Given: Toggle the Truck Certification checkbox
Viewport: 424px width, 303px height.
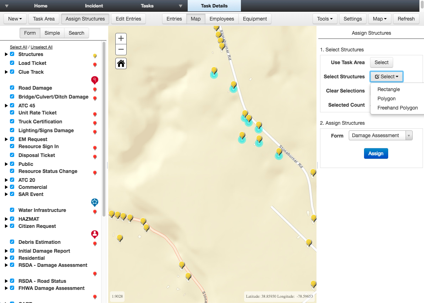Looking at the screenshot, I should coord(12,122).
